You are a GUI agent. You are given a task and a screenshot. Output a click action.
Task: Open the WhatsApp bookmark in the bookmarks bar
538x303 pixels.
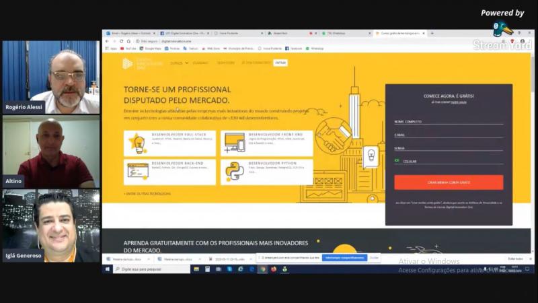315,48
